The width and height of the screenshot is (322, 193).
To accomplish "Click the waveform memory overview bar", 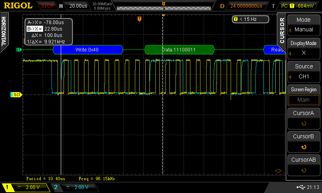I will coord(164,8).
